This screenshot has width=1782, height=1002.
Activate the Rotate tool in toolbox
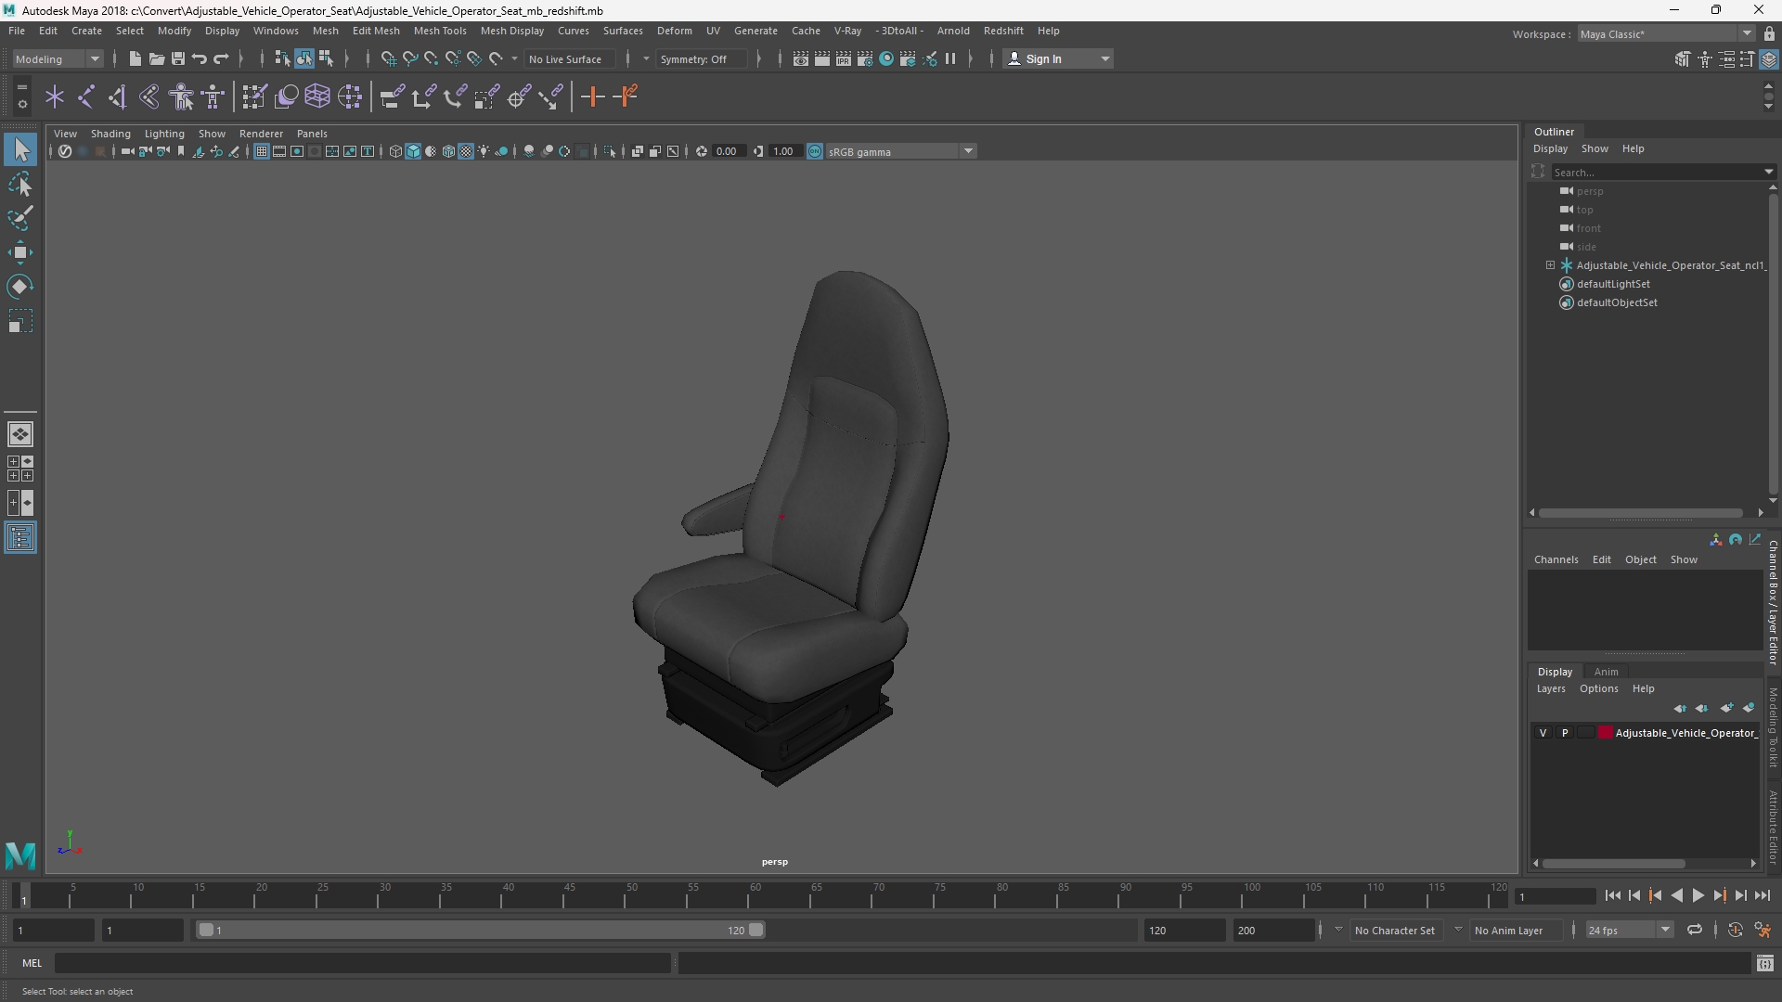tap(20, 287)
